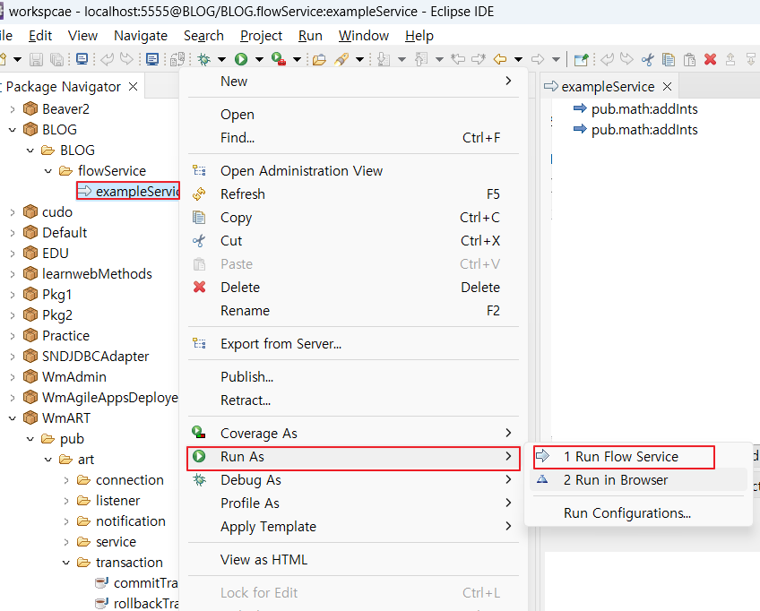Click the green Run button in the toolbar
Viewport: 760px width, 611px height.
[241, 60]
